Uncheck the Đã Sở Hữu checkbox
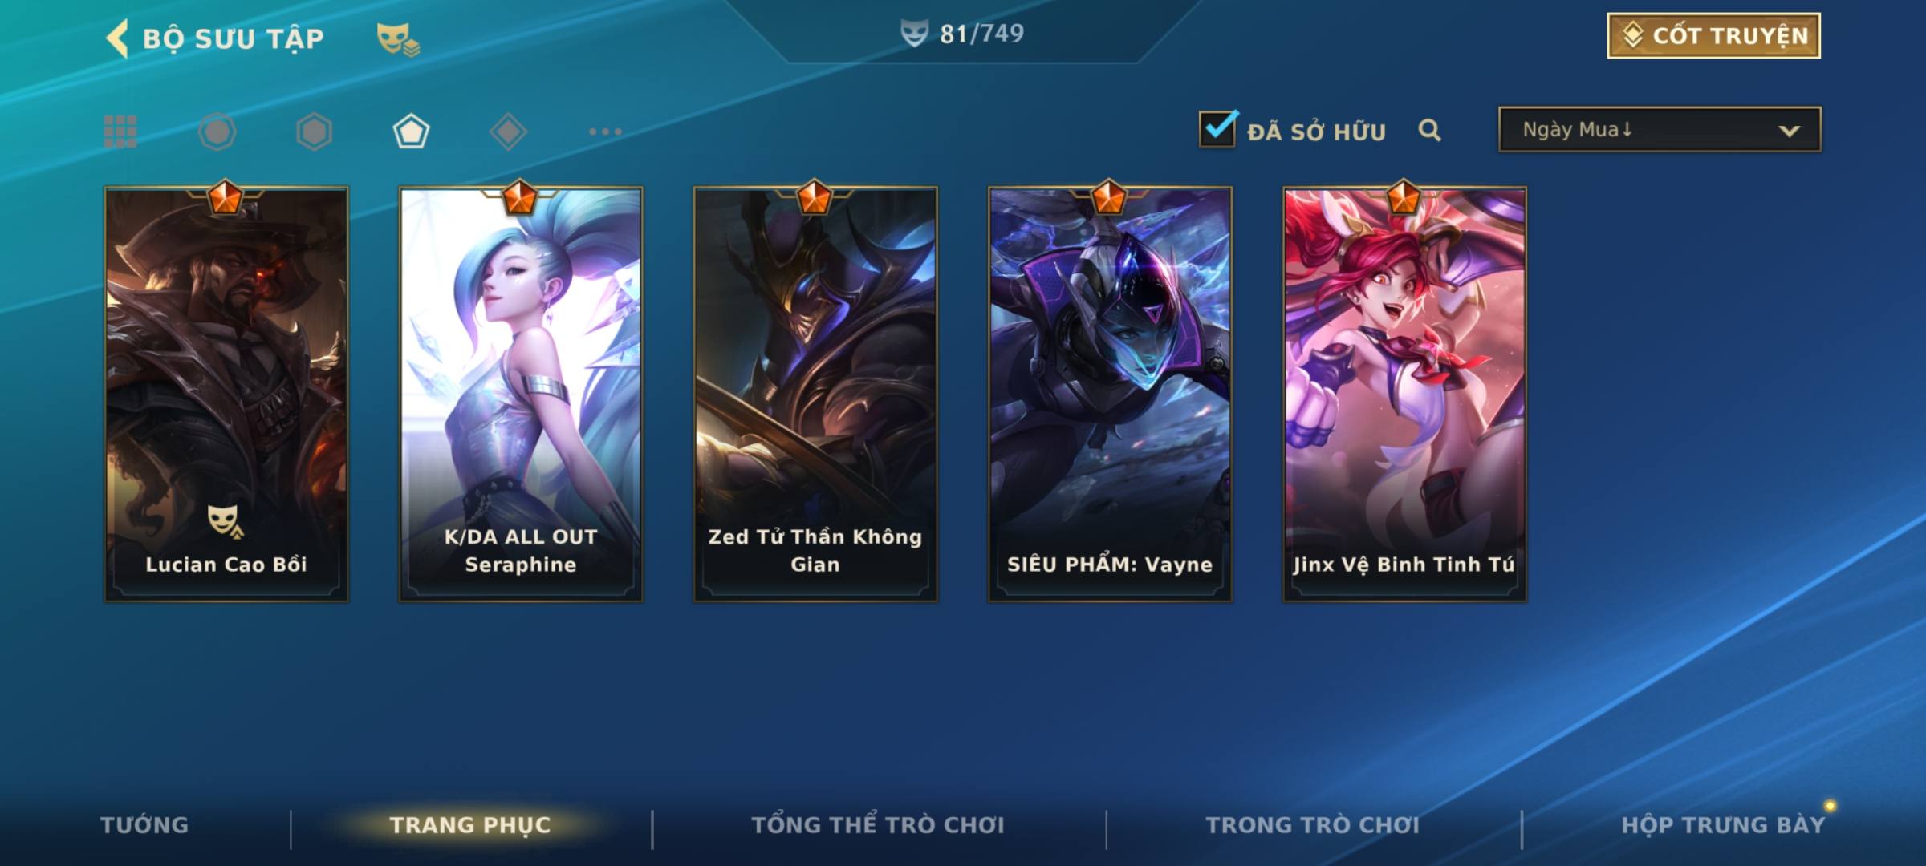Screen dimensions: 1926x866 pos(1217,128)
